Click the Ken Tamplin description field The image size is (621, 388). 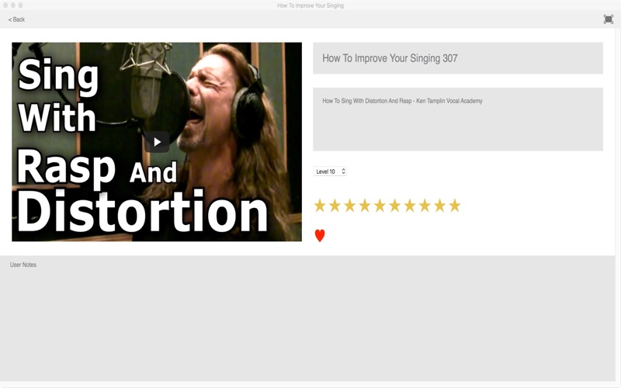tap(458, 120)
